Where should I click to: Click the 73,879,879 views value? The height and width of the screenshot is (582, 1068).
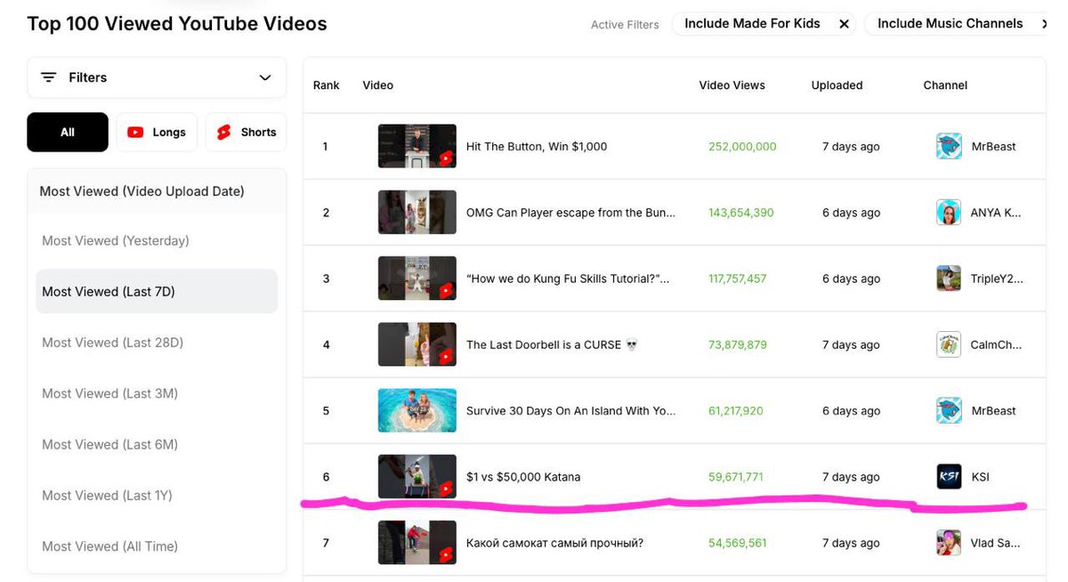[738, 345]
